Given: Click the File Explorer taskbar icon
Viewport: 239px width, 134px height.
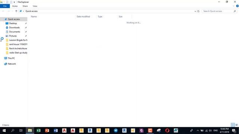Looking at the screenshot, I should tap(30, 131).
